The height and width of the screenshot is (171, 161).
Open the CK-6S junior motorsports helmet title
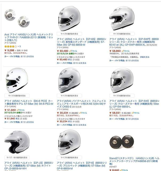pos(81,104)
